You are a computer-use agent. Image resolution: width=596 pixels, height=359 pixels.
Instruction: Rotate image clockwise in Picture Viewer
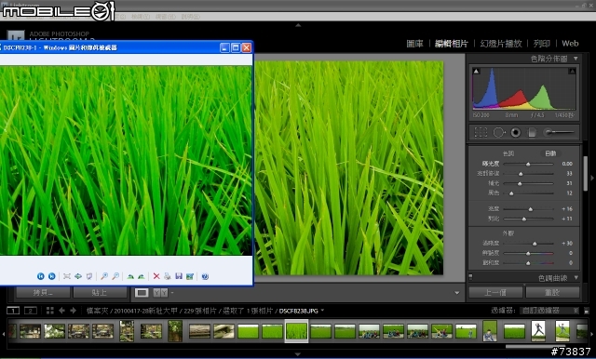(130, 276)
